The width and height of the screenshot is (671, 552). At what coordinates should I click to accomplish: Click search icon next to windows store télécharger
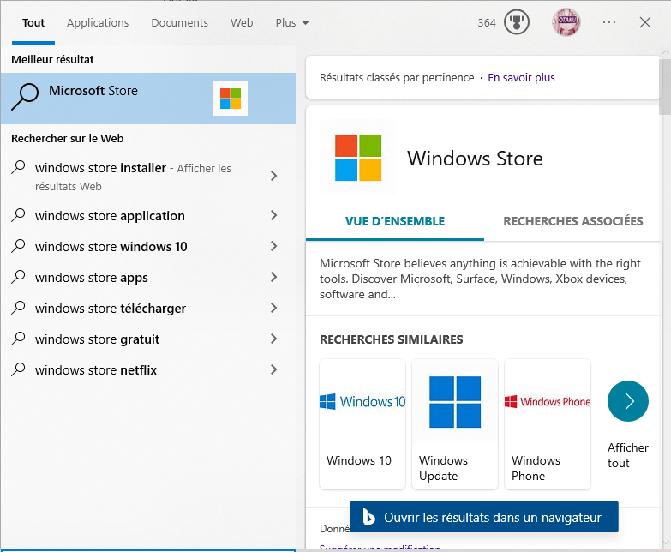coord(18,307)
